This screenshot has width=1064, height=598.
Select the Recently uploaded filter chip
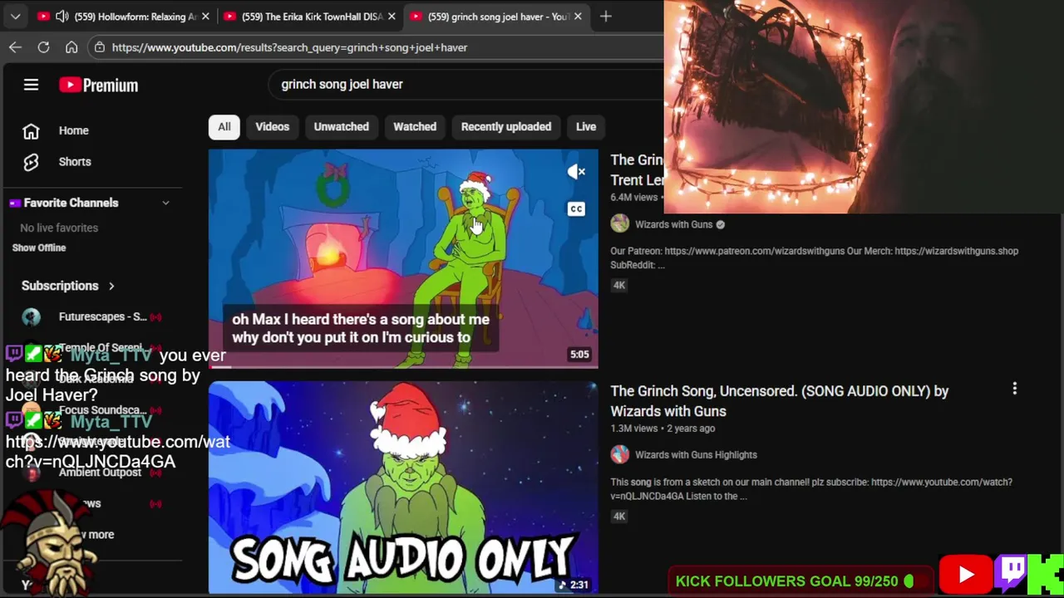point(505,126)
